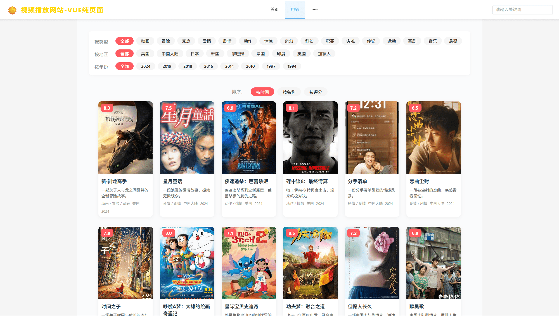Filter by 传记 genre
Image resolution: width=559 pixels, height=316 pixels.
[x=371, y=41]
